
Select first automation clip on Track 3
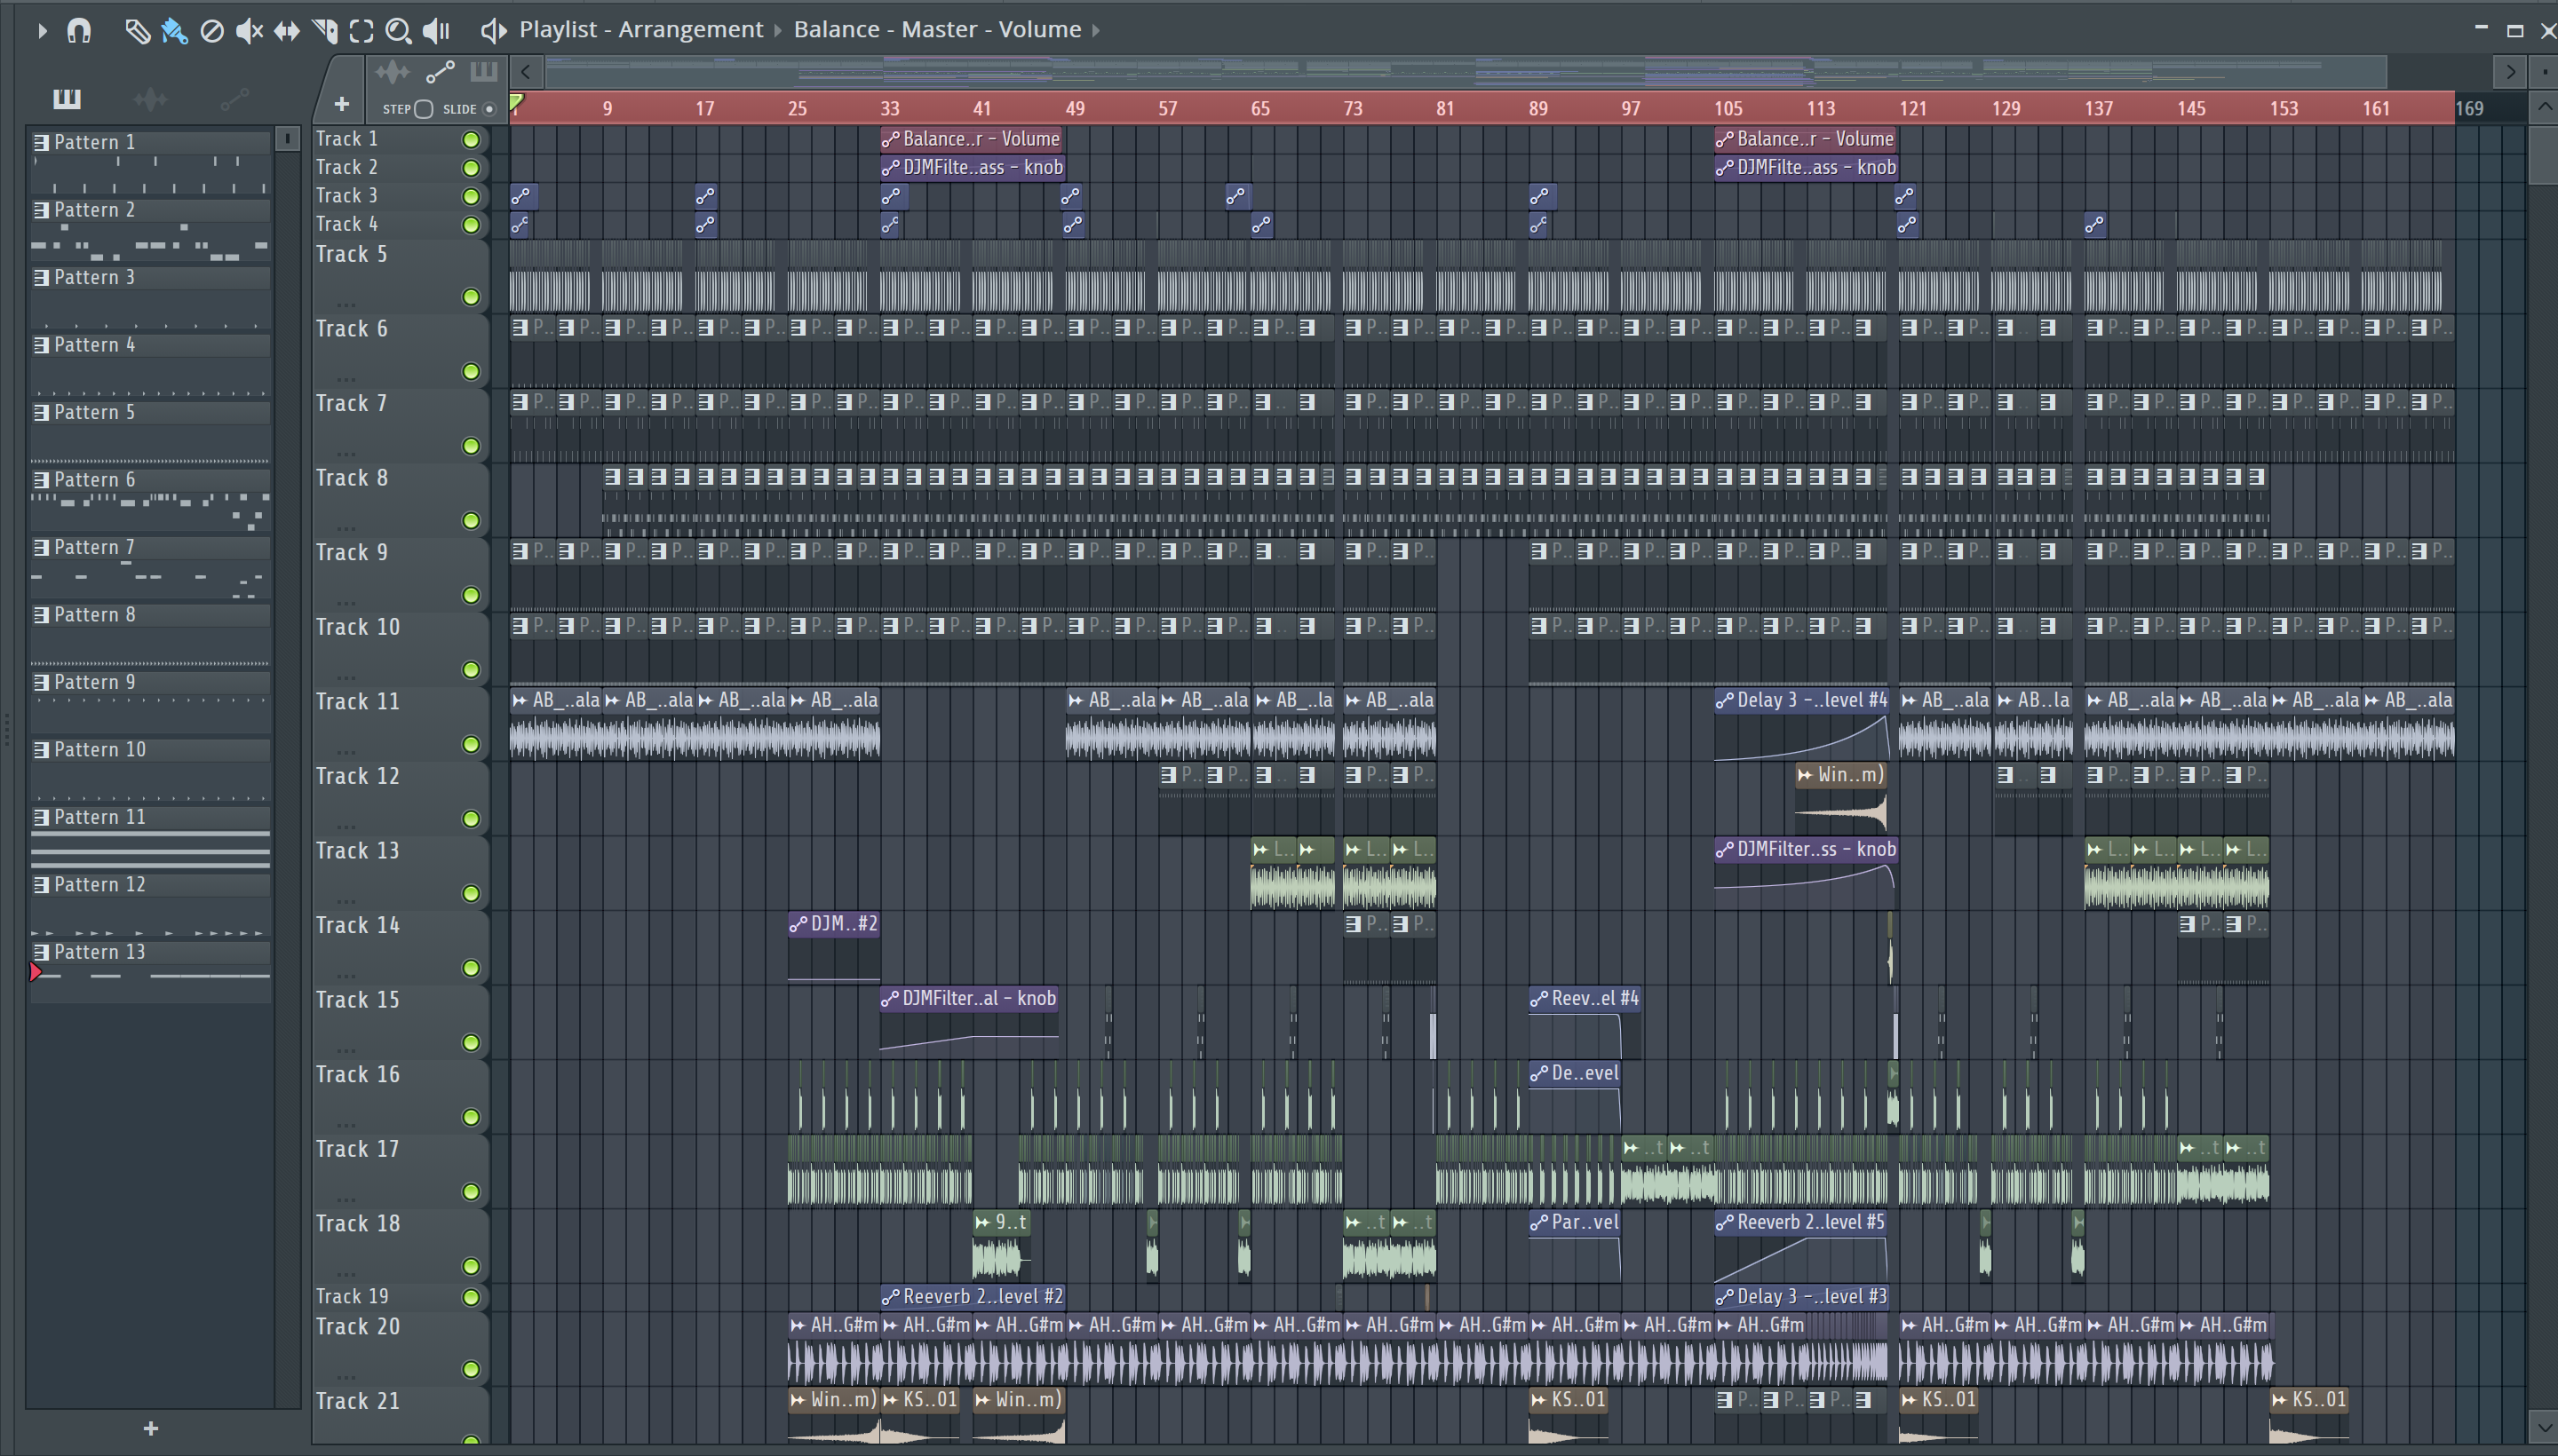pyautogui.click(x=523, y=196)
